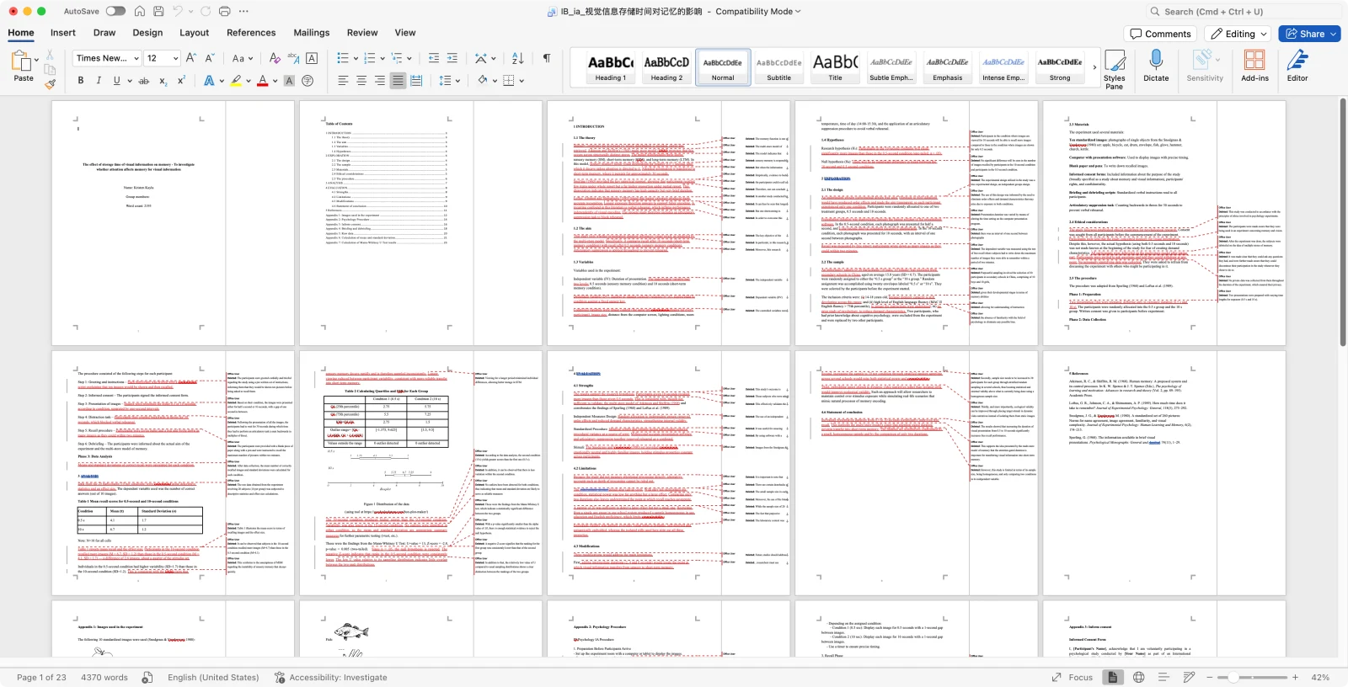Open the Change Case Aa dropdown
Screen dimensions: 1348x687
tap(243, 58)
